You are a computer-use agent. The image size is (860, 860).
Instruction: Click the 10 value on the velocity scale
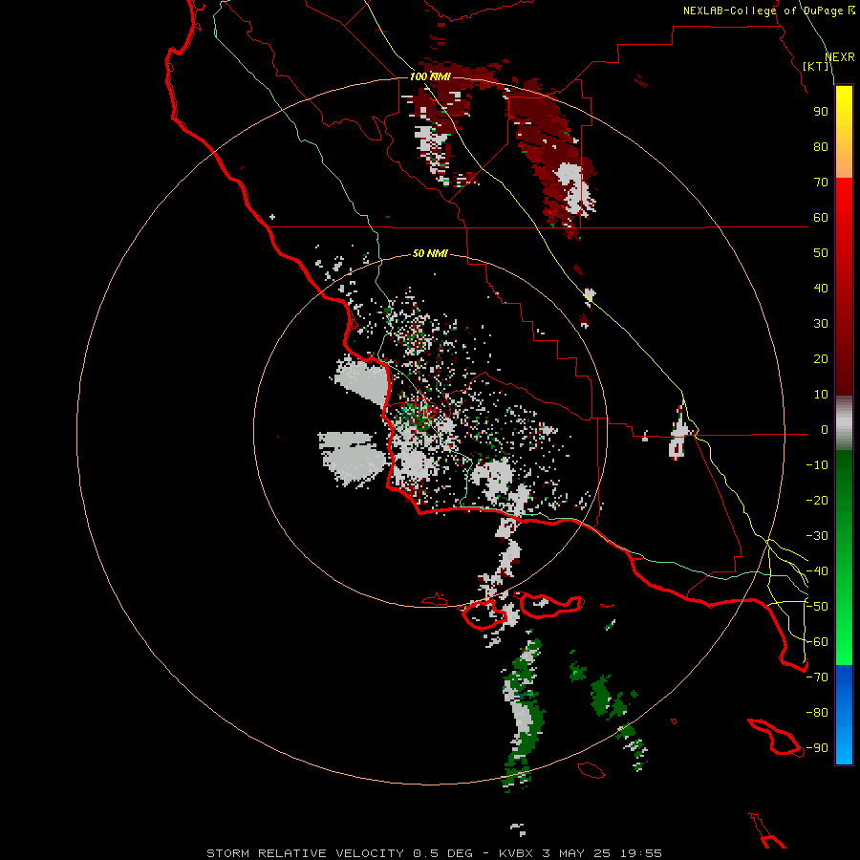(821, 395)
